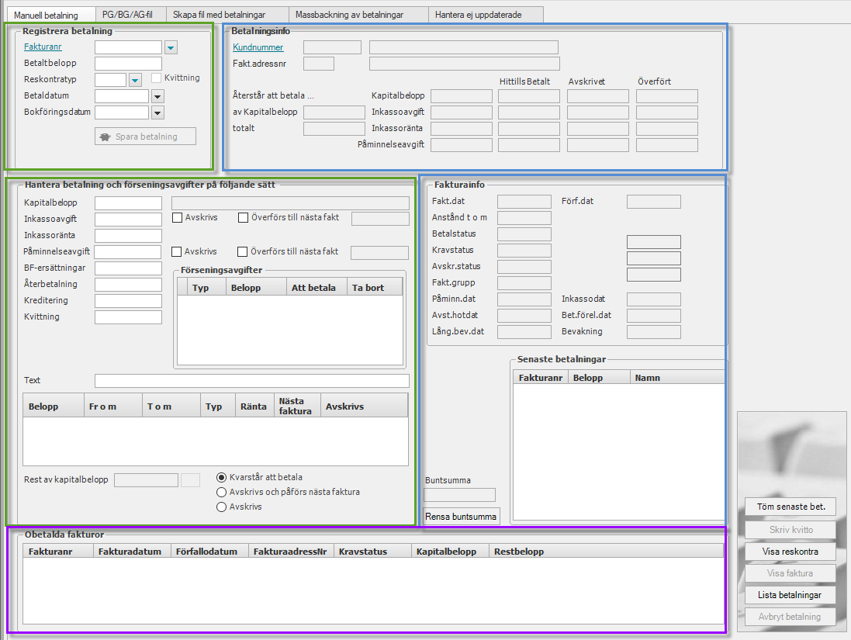851x640 pixels.
Task: Check Överförs till nästa fakt for Inkassoavgift
Action: (x=243, y=218)
